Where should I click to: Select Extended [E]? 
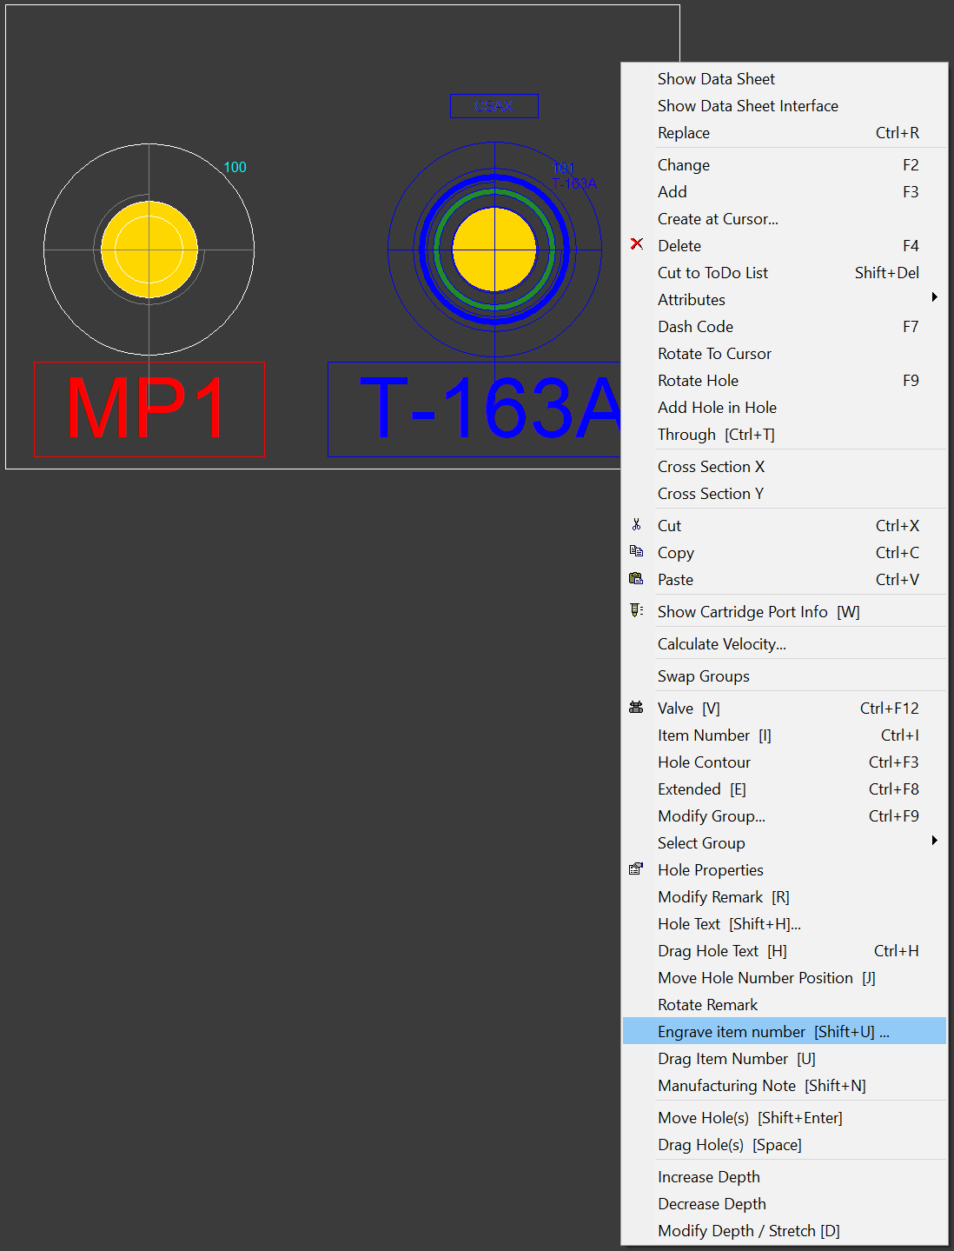(x=785, y=789)
